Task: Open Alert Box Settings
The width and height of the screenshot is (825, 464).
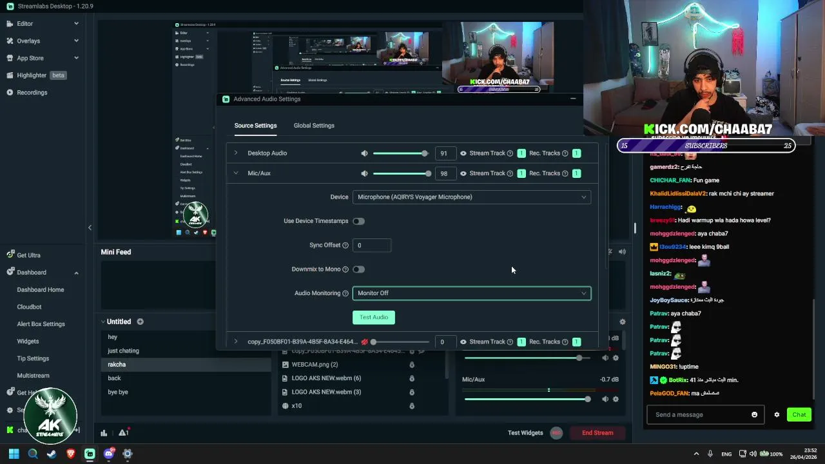Action: pos(41,324)
